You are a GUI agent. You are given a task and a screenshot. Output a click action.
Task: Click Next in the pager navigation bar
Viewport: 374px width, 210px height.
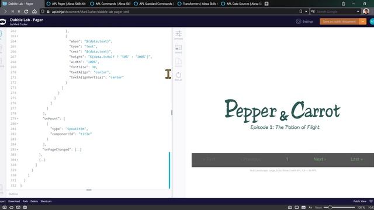click(320, 159)
